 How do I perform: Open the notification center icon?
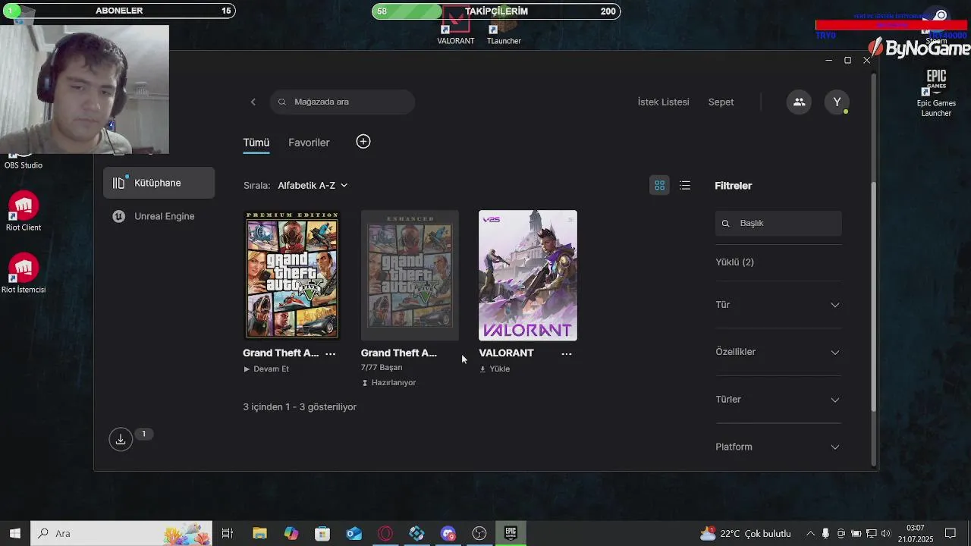pos(951,533)
